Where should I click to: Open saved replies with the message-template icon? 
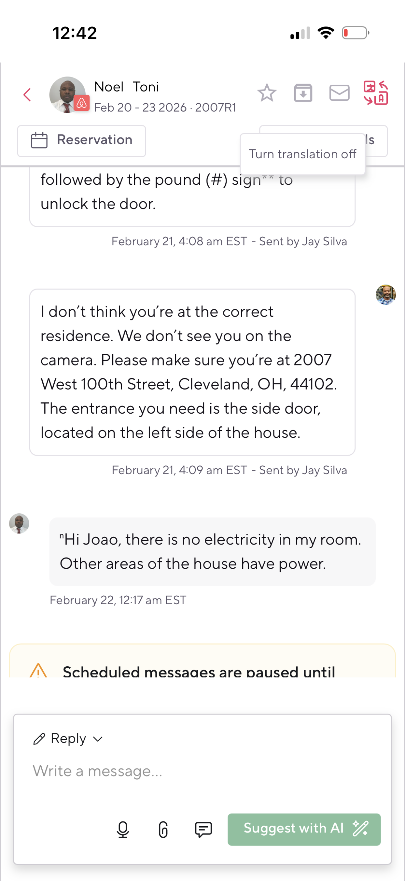(x=203, y=829)
